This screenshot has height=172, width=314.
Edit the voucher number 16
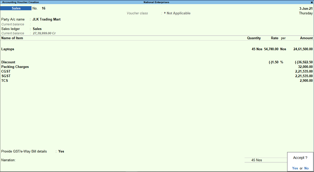pyautogui.click(x=43, y=8)
